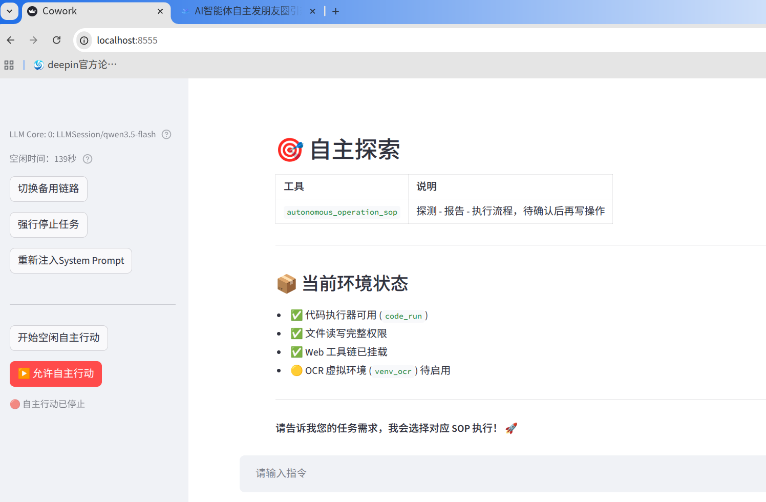Open the deepin官方论坛 bookmark
Screen dimensions: 766x502
pyautogui.click(x=74, y=65)
